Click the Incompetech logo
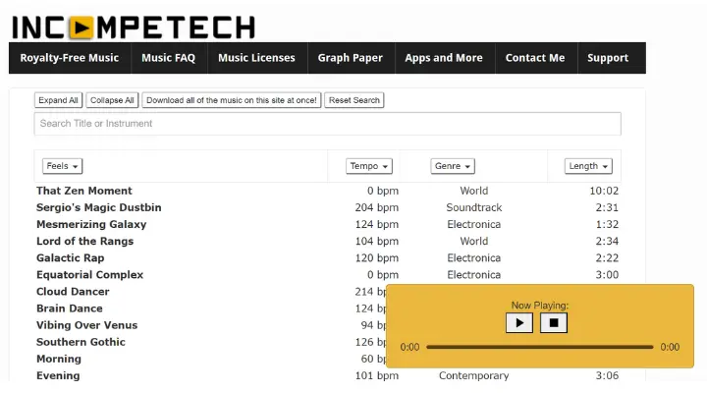Viewport: 707px width, 393px height. point(133,26)
